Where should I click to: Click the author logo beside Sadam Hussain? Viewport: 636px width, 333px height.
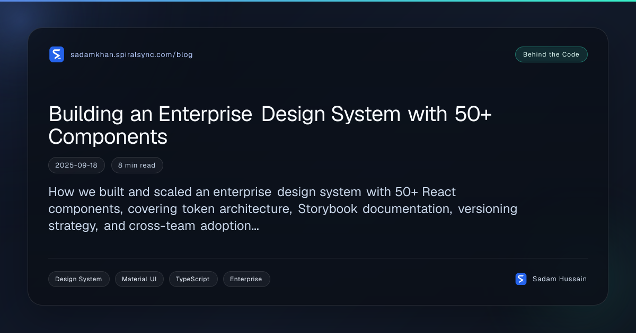[521, 279]
